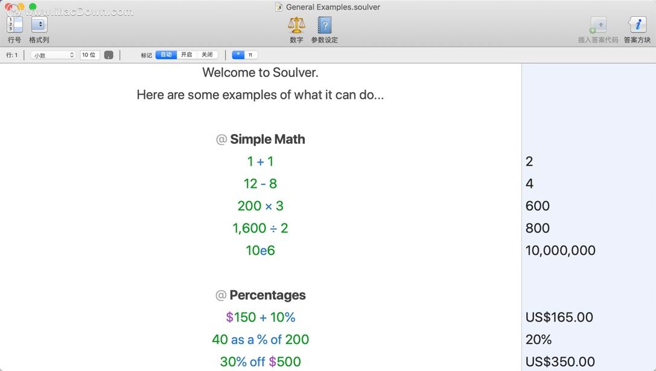
Task: Open the 数字 scales icon
Action: (x=296, y=25)
